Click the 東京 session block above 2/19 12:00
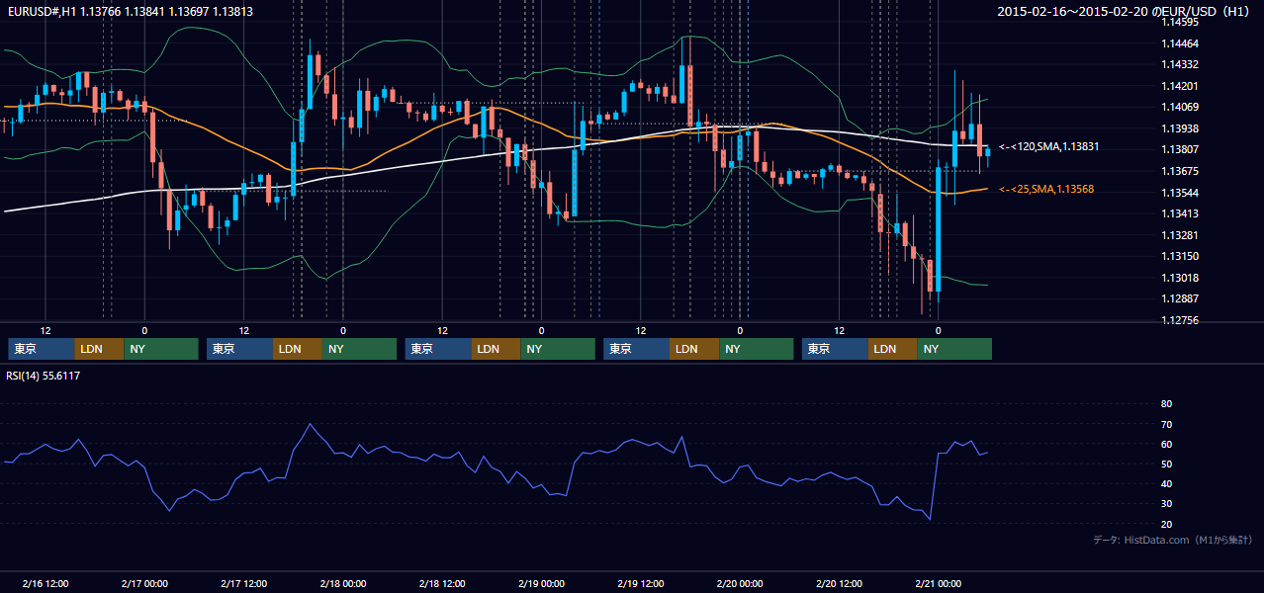The image size is (1264, 593). [636, 349]
